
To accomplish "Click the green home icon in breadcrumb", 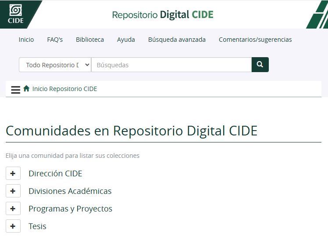I will [26, 88].
